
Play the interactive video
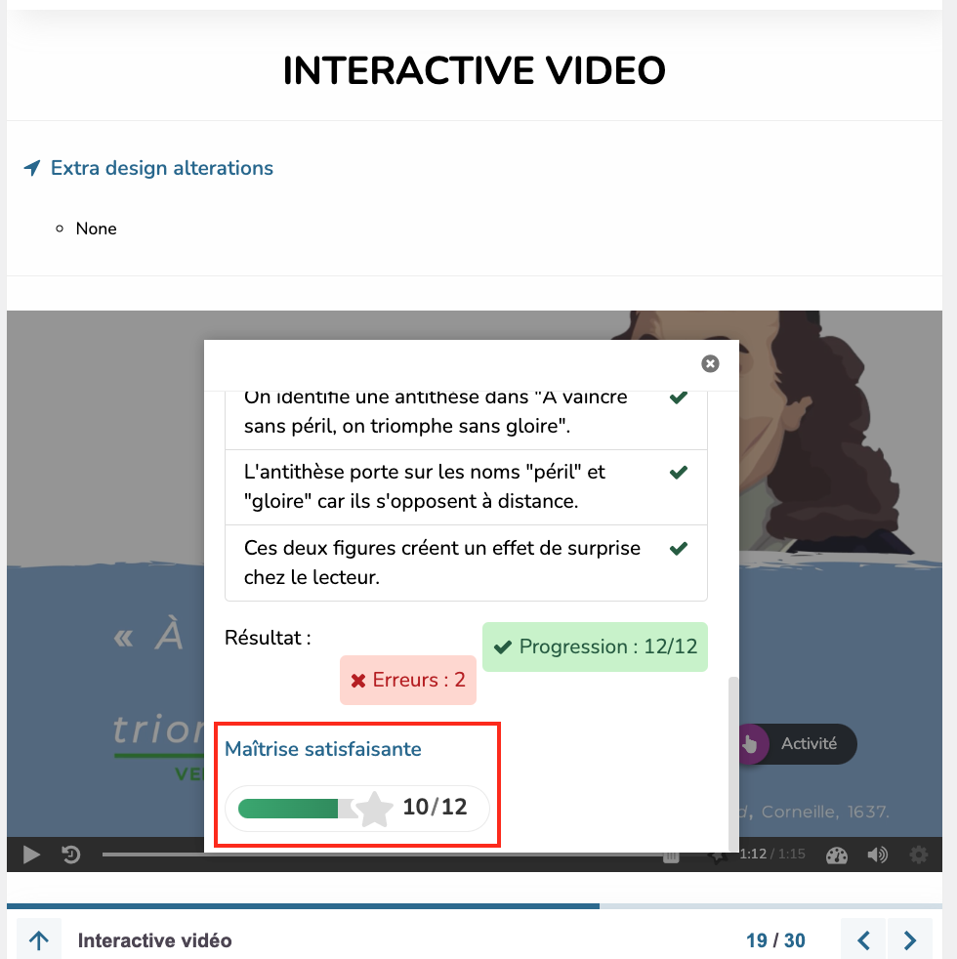coord(31,855)
